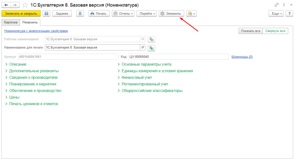This screenshot has height=161, width=297.
Task: Select the Реквизиты tab
Action: (x=30, y=22)
